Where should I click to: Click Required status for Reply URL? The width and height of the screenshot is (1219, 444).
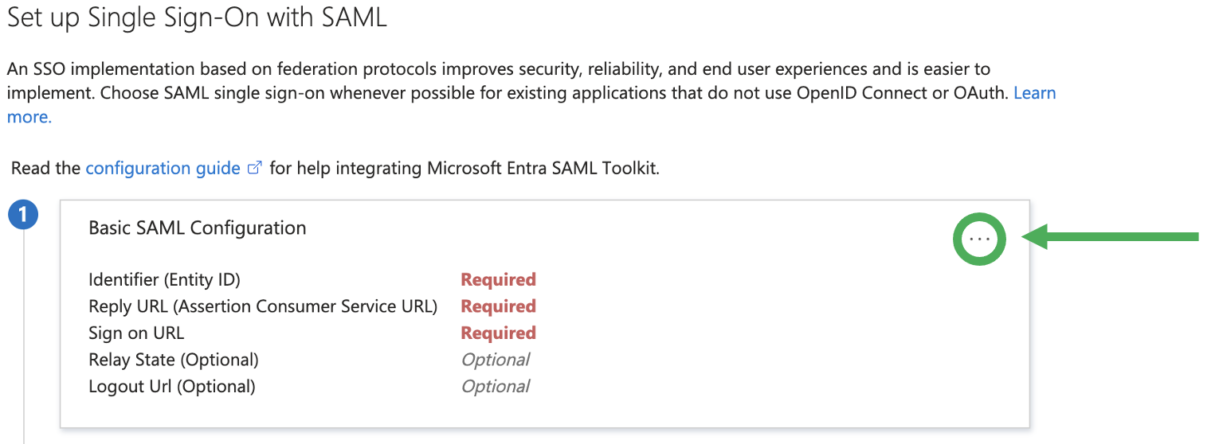498,306
